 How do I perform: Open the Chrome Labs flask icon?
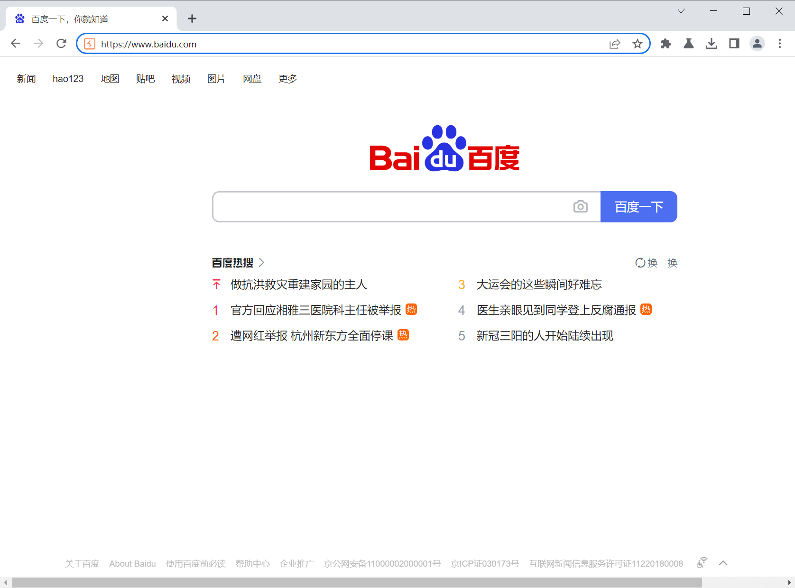[688, 44]
